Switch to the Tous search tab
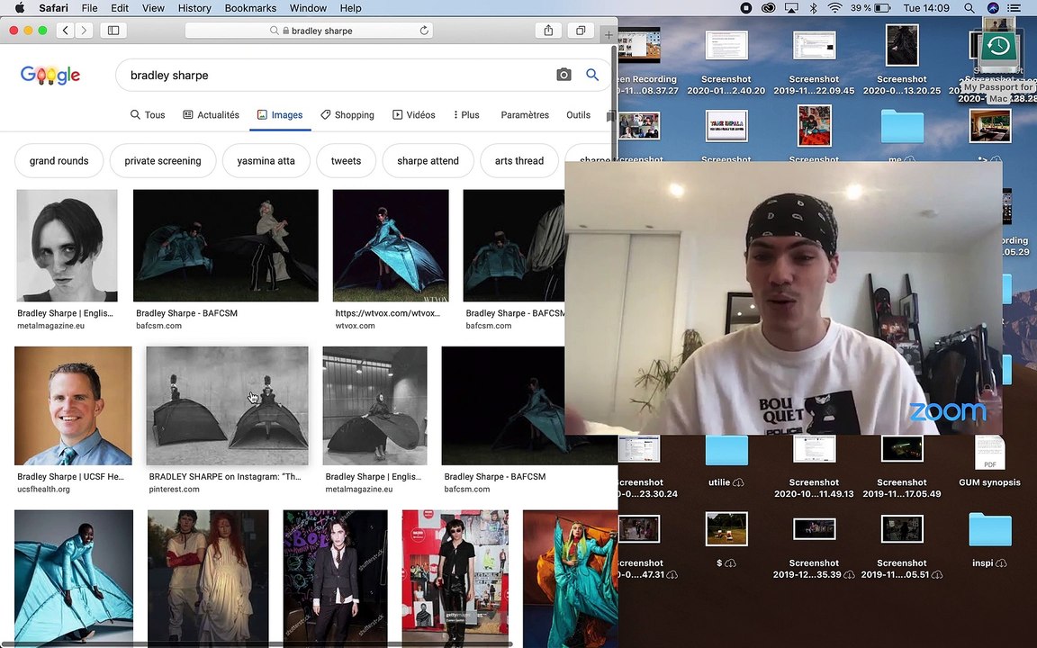This screenshot has height=648, width=1037. click(148, 114)
